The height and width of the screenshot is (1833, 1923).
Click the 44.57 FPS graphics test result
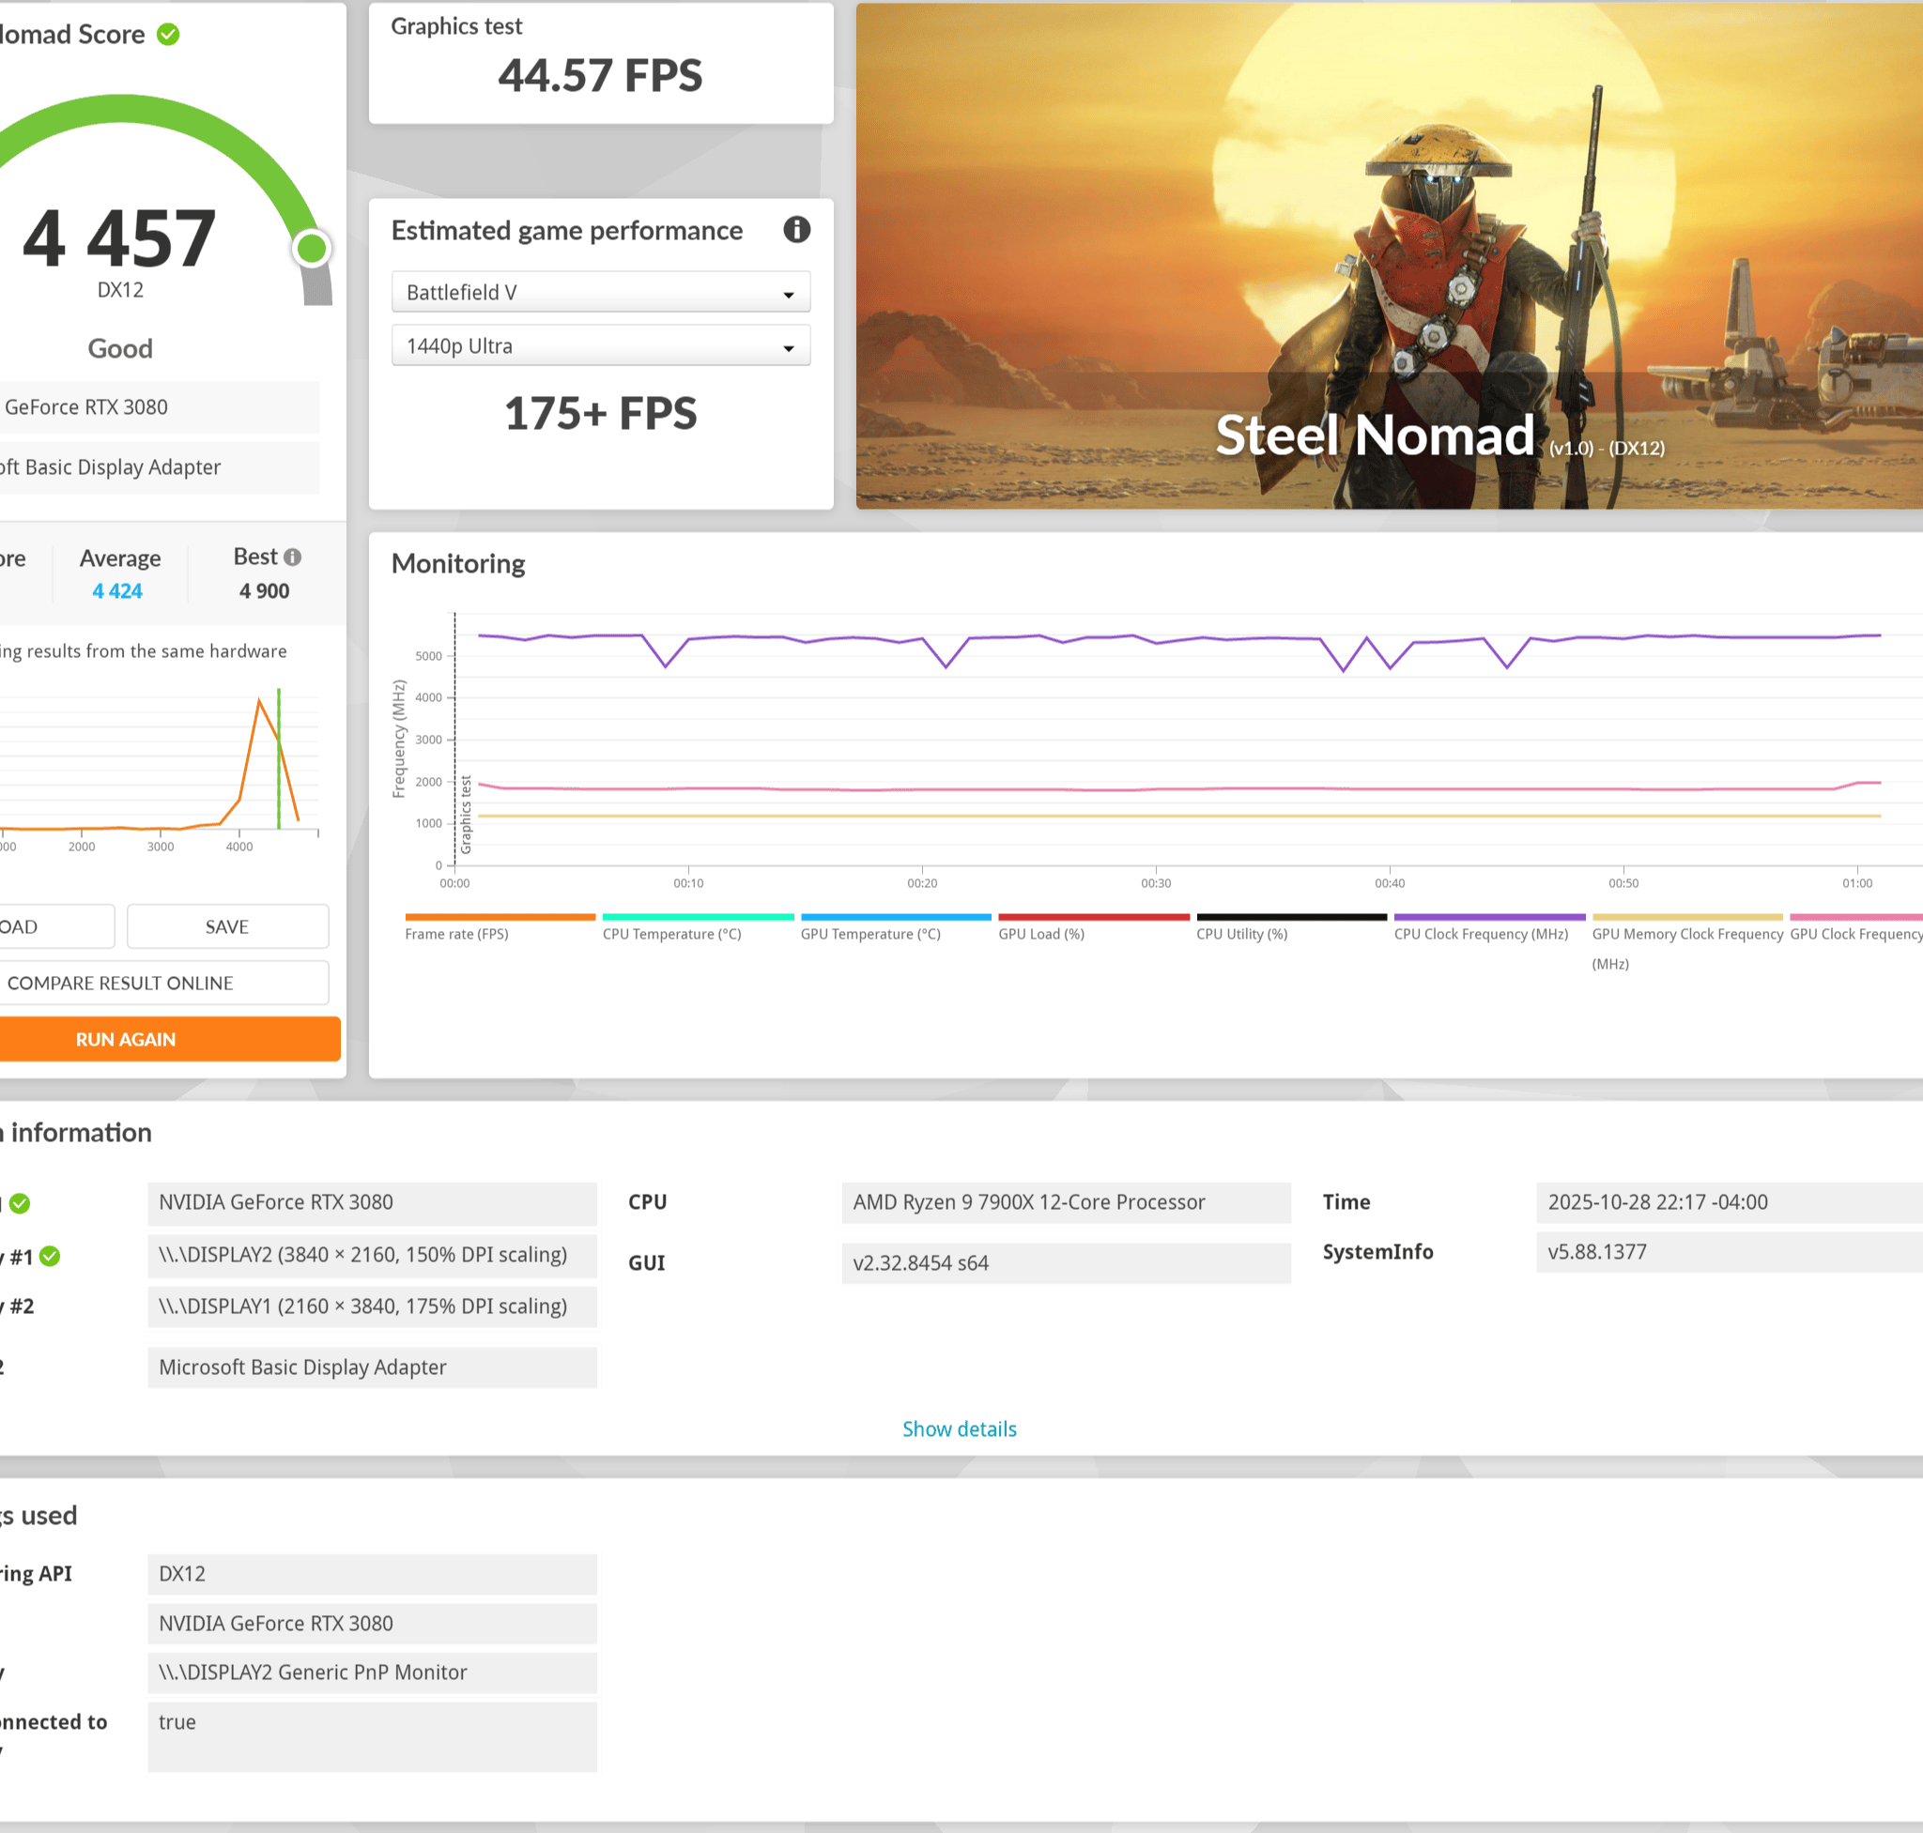pyautogui.click(x=600, y=75)
